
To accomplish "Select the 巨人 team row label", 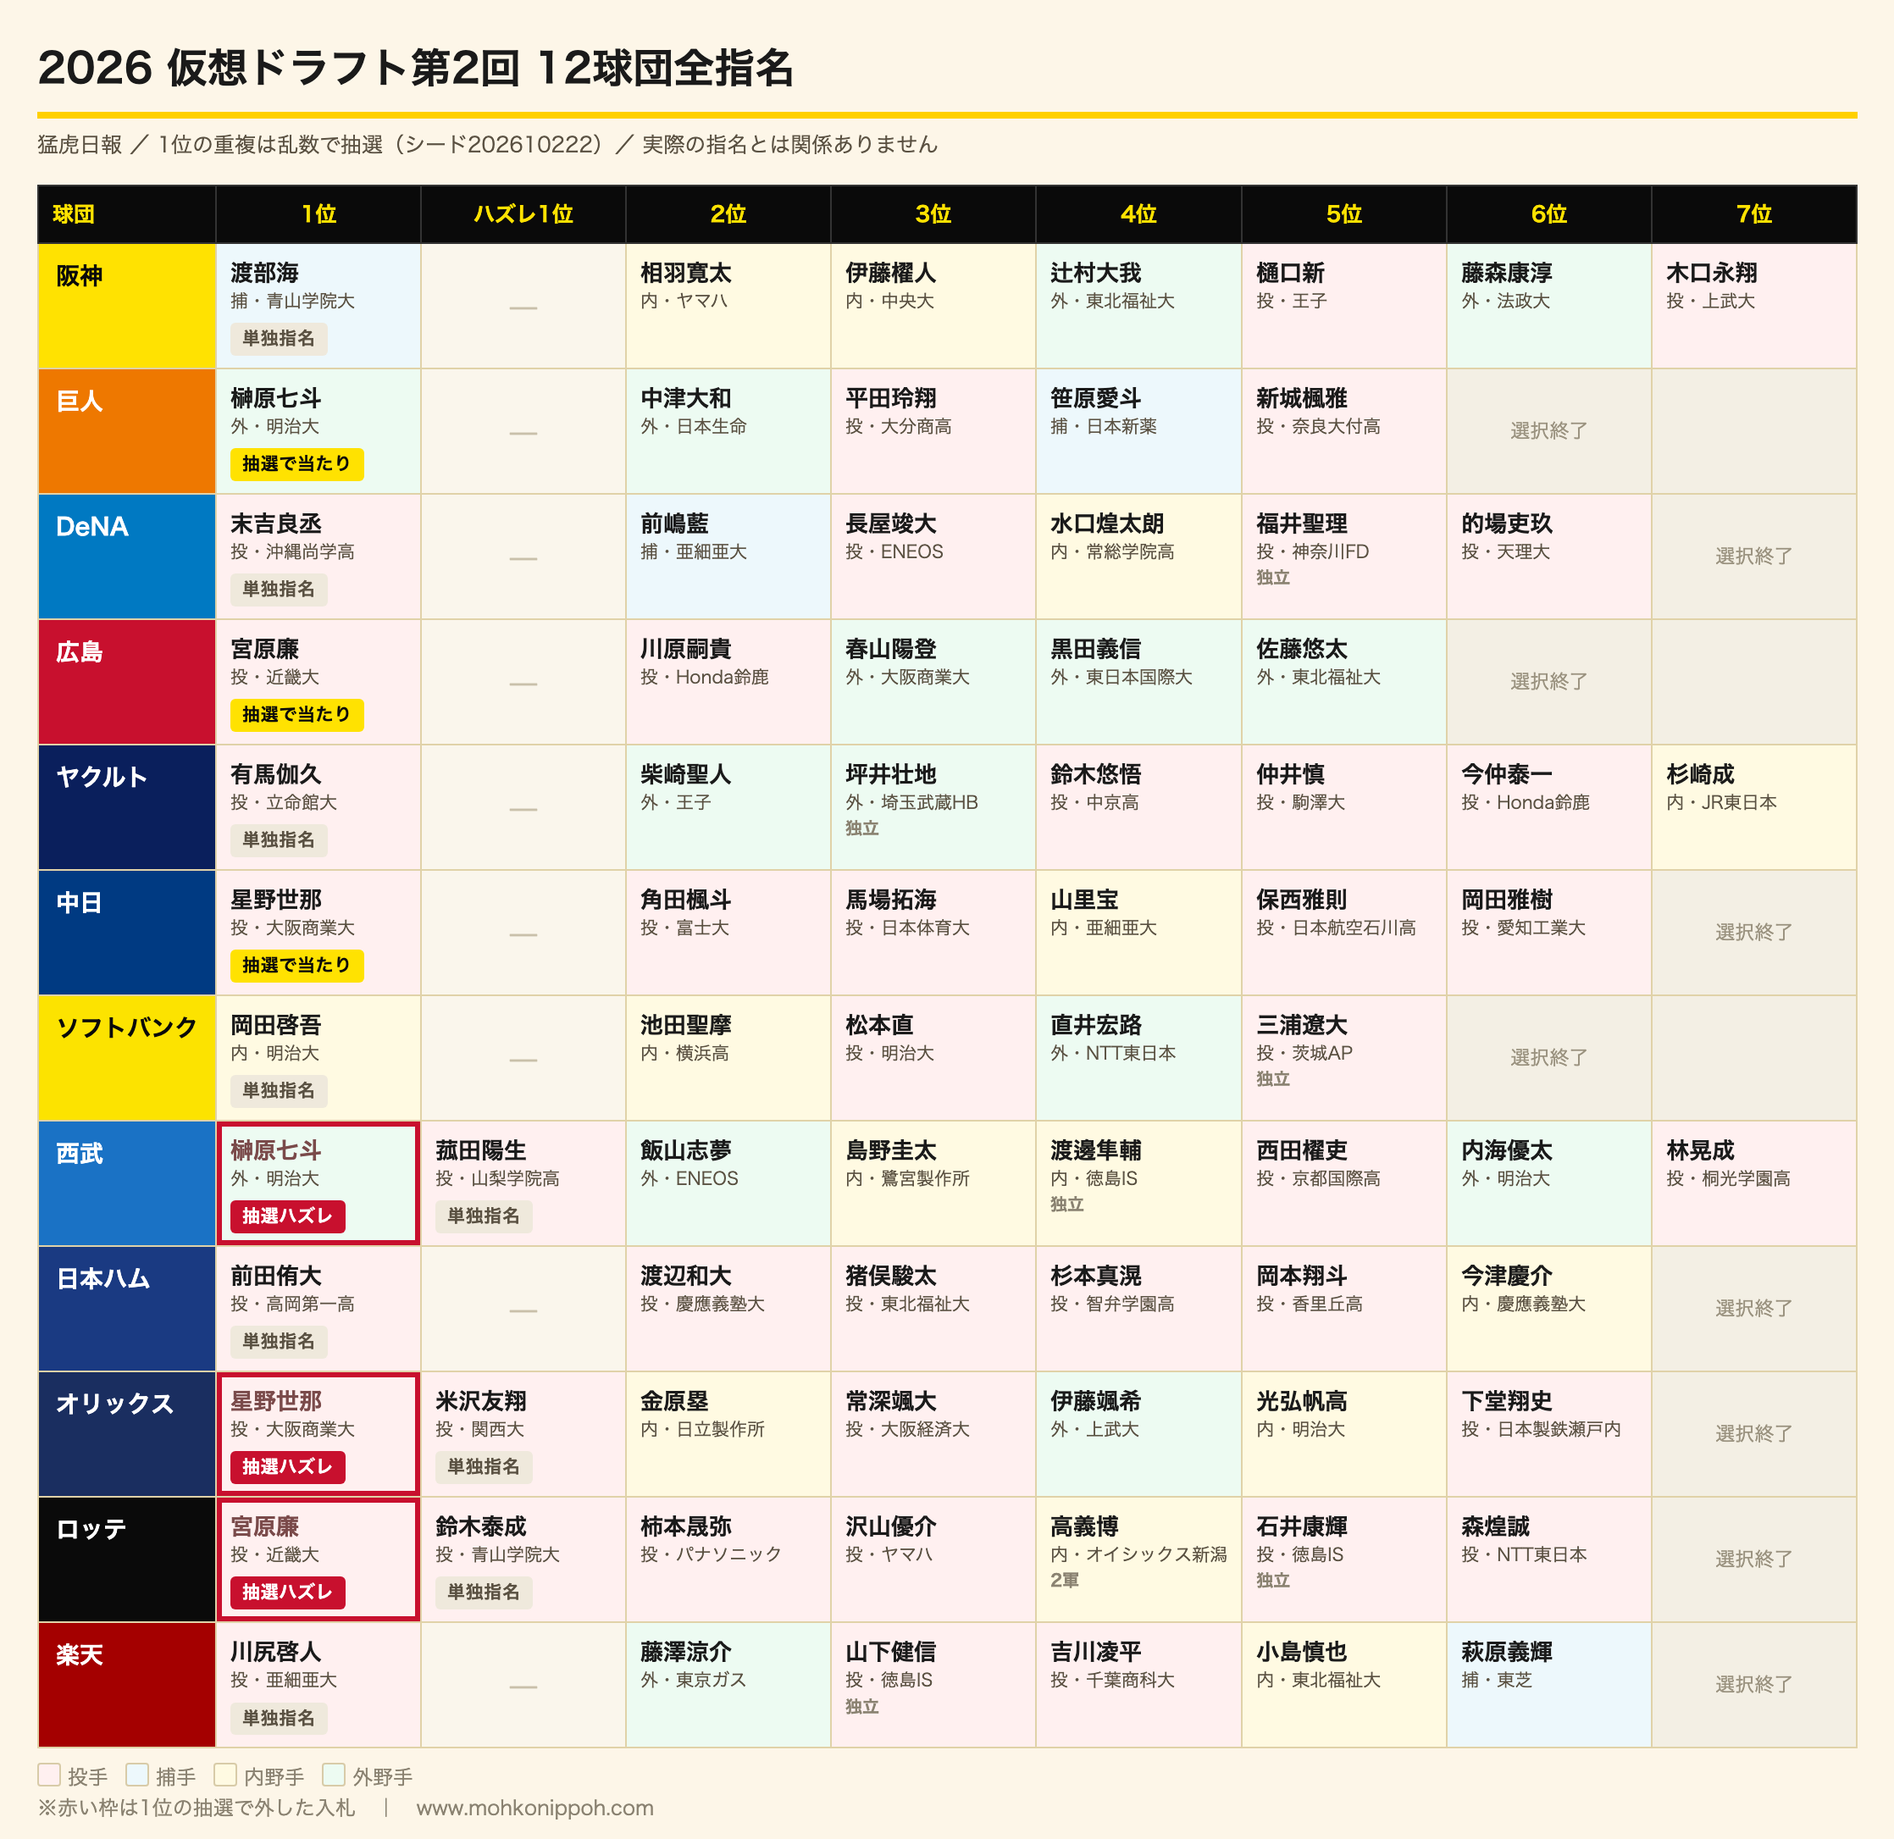I will point(126,431).
